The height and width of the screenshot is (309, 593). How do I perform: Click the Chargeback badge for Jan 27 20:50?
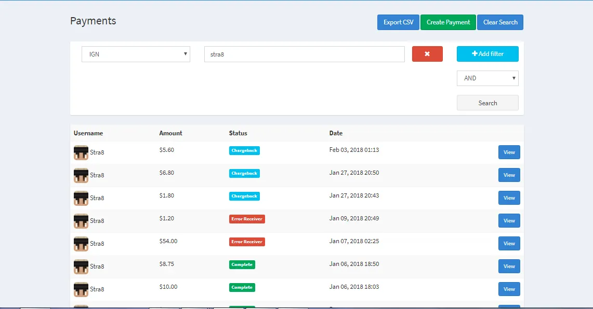244,174
